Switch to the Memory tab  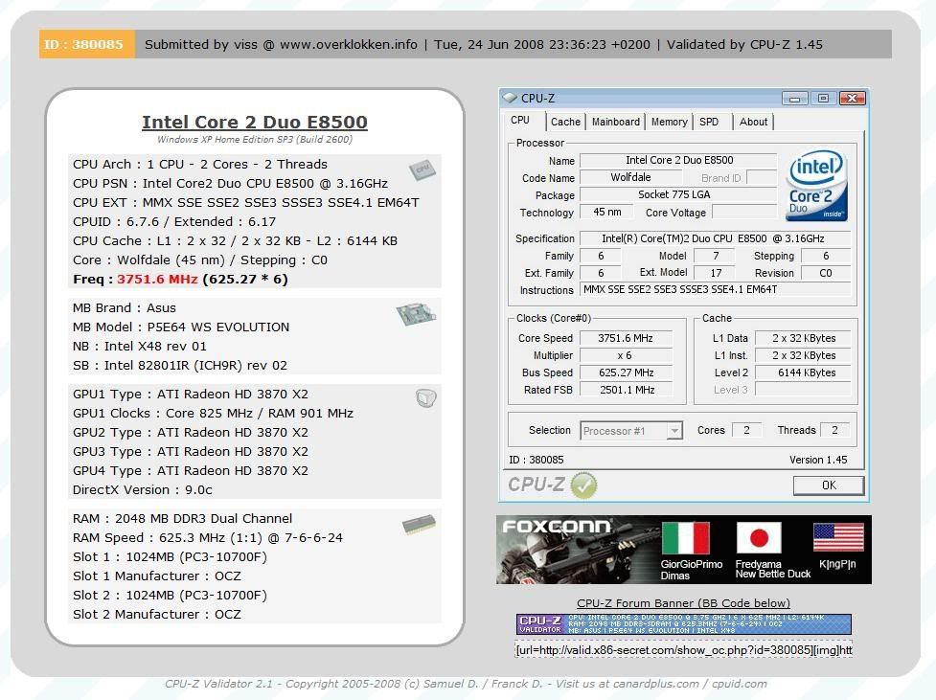point(669,122)
